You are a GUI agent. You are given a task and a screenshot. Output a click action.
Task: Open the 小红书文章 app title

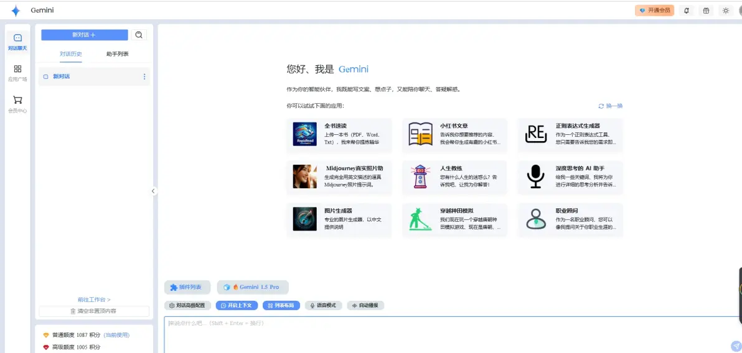(454, 126)
